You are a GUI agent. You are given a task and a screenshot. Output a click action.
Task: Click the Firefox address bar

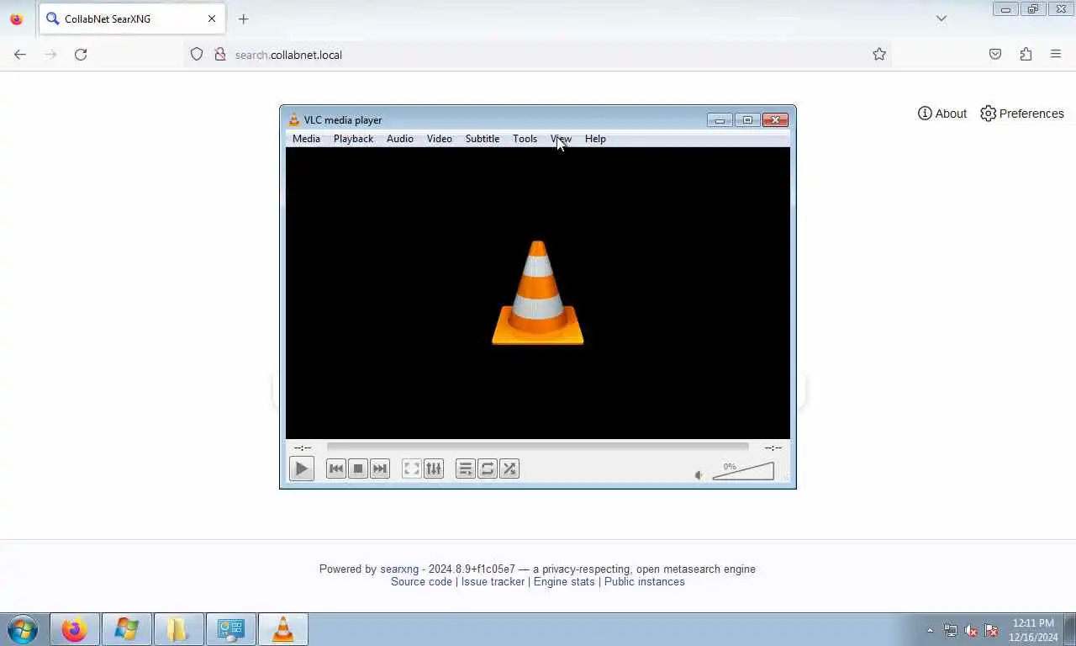(538, 55)
